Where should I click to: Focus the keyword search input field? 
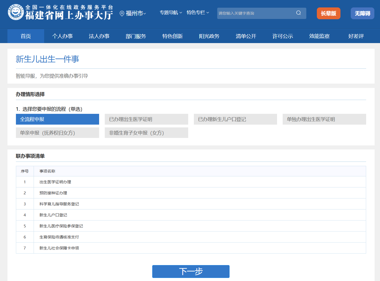click(255, 13)
